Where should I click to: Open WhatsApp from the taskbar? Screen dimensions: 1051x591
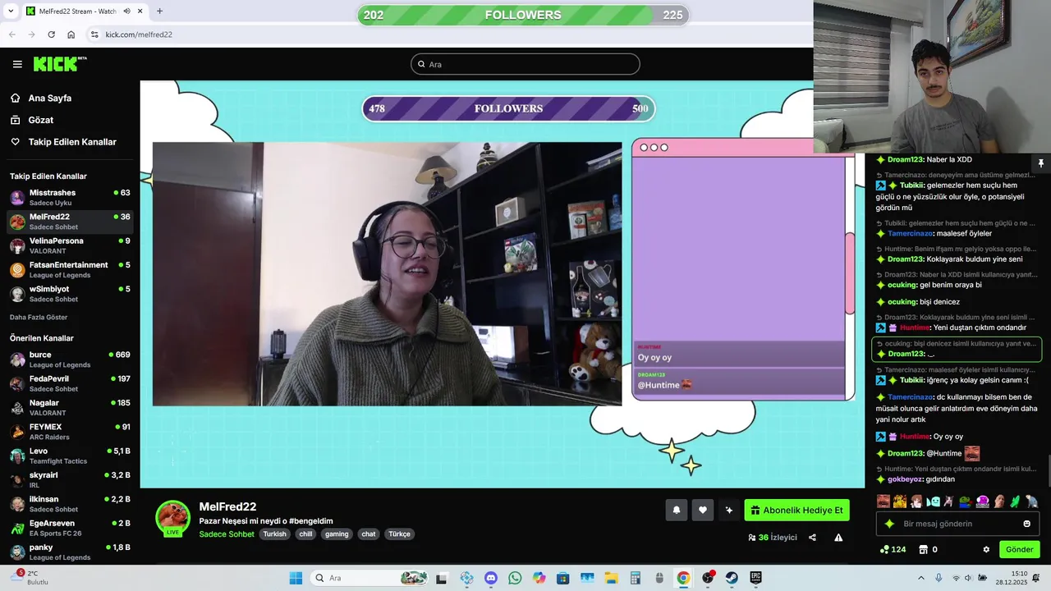515,578
